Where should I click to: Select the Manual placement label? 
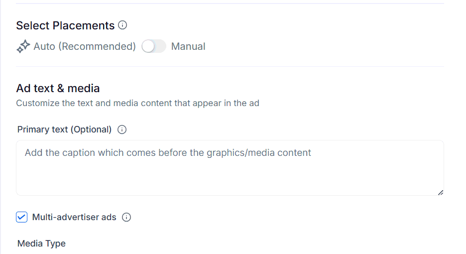point(188,47)
